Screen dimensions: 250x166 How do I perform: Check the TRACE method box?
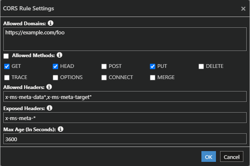coord(7,77)
